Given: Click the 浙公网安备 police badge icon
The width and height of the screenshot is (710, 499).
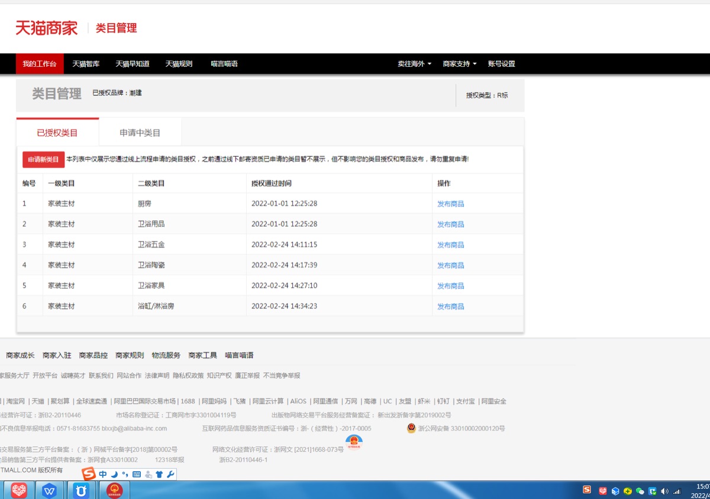Looking at the screenshot, I should [411, 428].
